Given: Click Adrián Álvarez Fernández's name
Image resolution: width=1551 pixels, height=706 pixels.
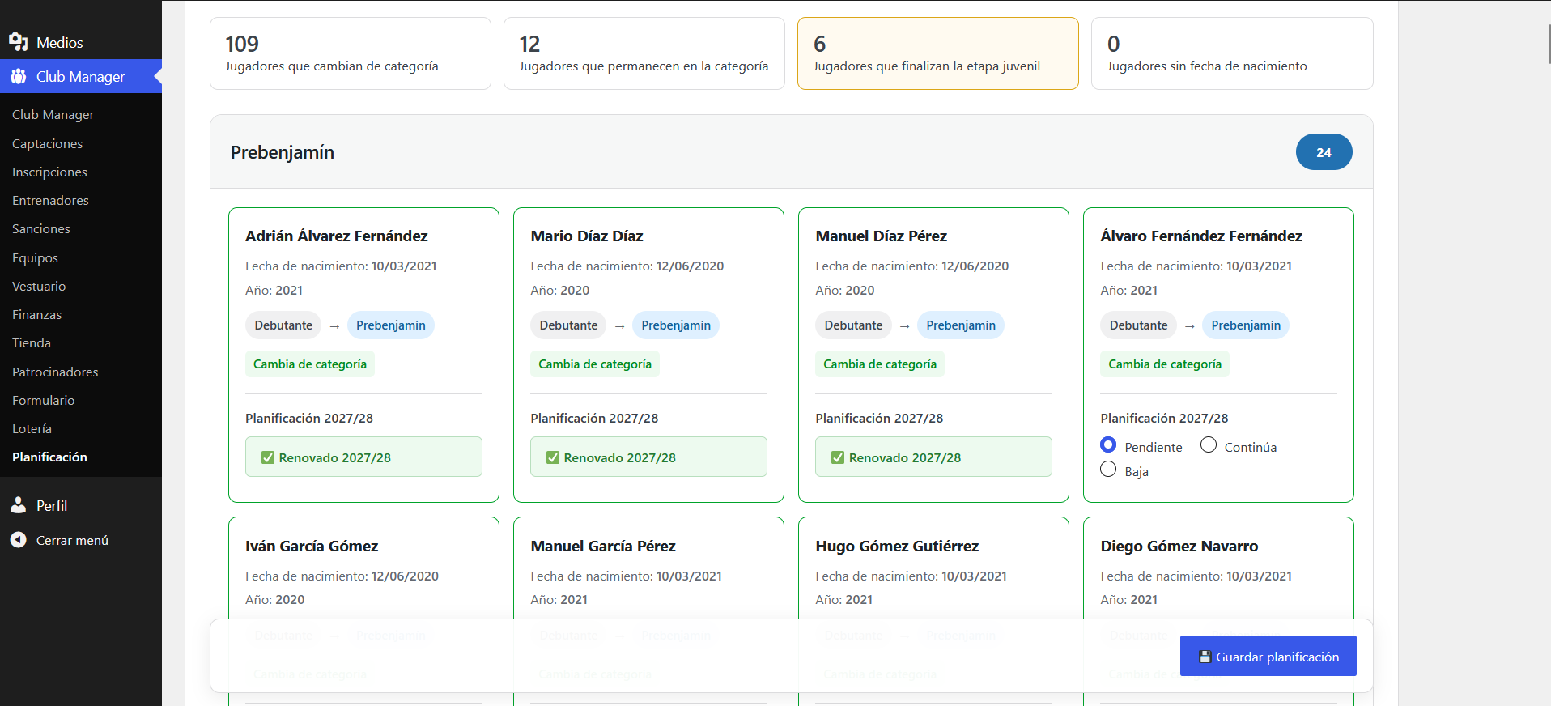Looking at the screenshot, I should tap(337, 236).
